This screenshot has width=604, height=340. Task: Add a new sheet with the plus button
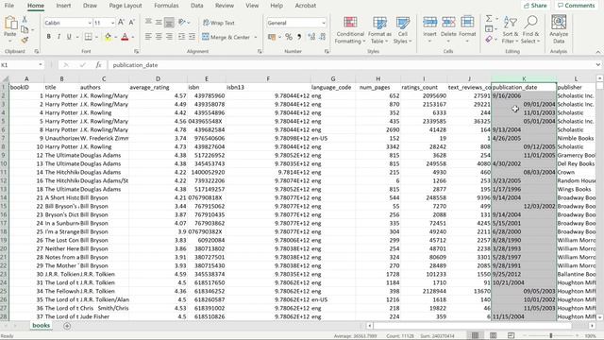(x=67, y=326)
